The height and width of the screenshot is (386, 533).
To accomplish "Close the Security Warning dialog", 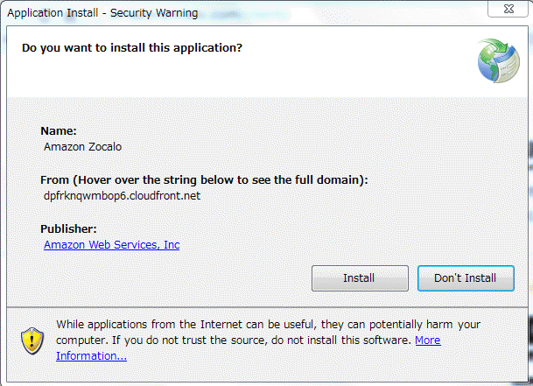I will 508,9.
